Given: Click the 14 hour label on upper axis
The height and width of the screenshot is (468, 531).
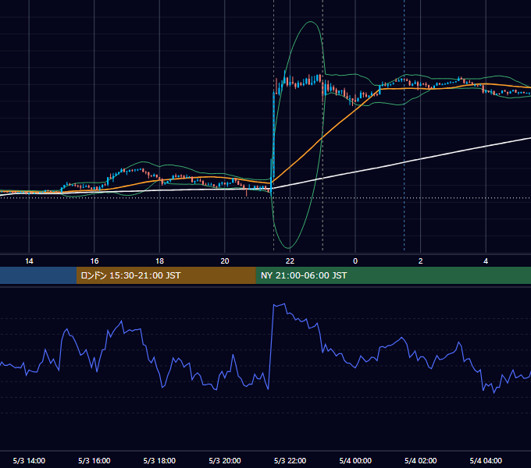Looking at the screenshot, I should point(29,261).
